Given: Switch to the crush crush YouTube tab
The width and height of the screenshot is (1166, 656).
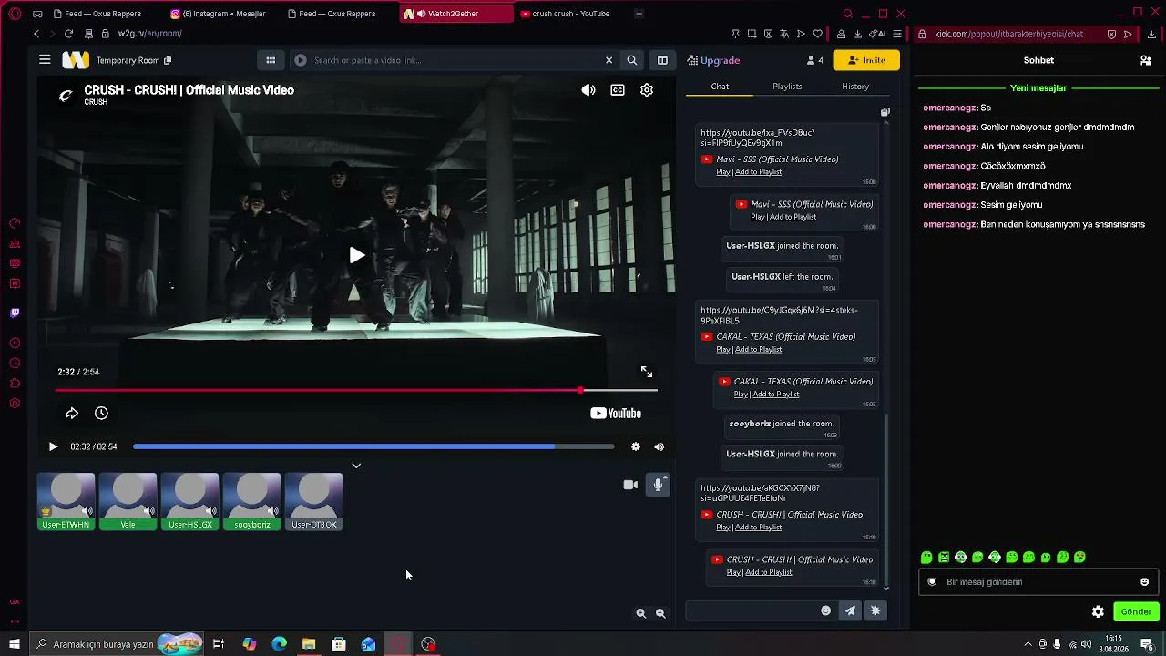Looking at the screenshot, I should pos(570,14).
